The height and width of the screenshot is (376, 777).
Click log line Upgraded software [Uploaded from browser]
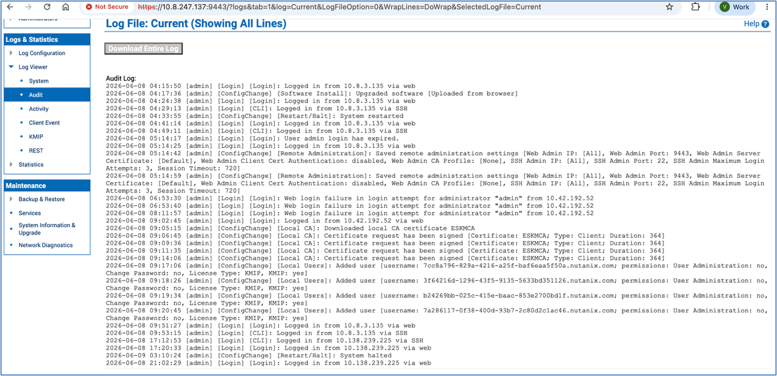point(312,94)
